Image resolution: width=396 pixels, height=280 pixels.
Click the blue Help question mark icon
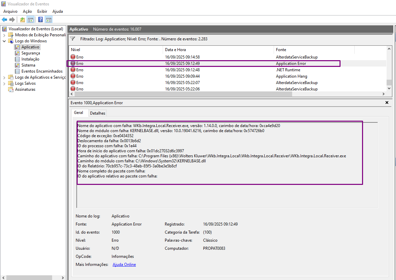[x=40, y=19]
